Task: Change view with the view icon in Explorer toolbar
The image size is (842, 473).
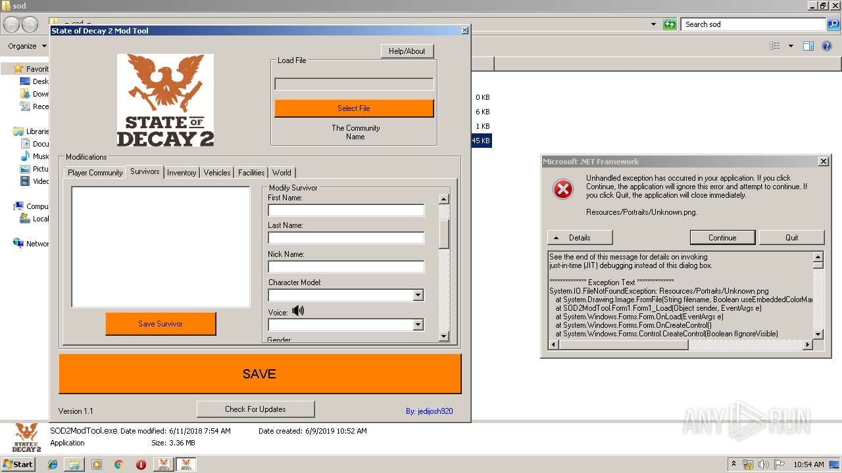Action: [x=775, y=46]
